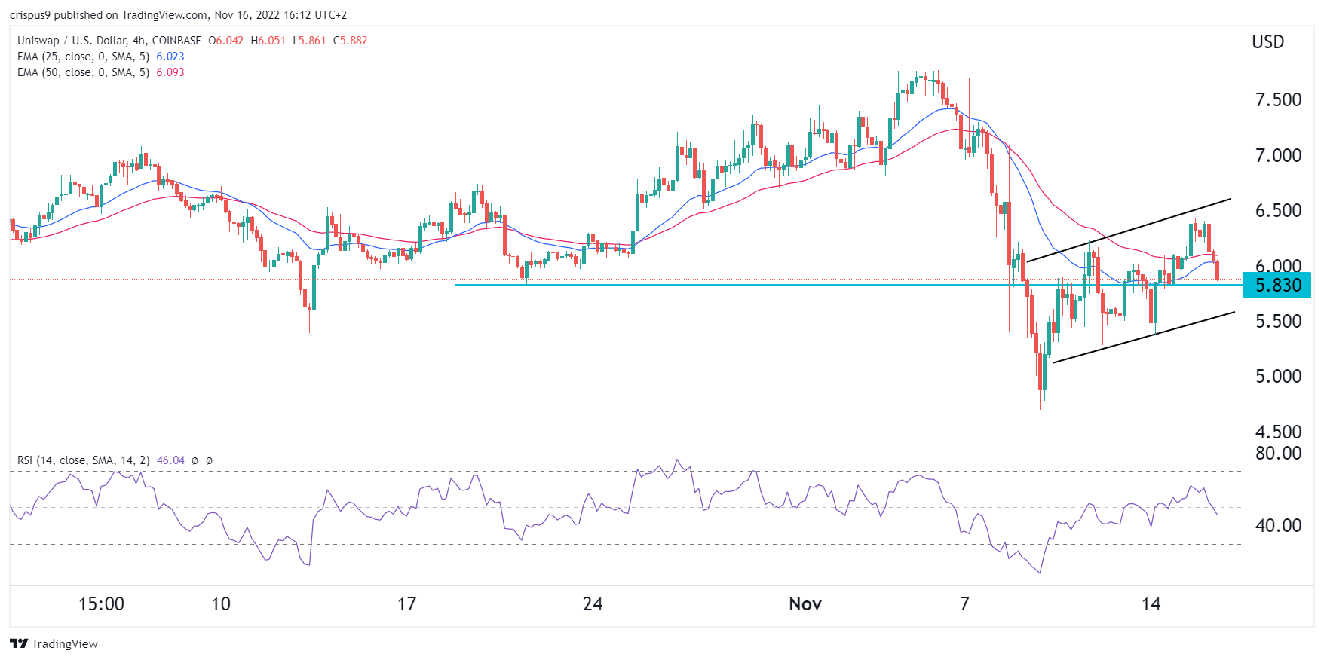Image resolution: width=1324 pixels, height=660 pixels.
Task: Click the date label 10 on time axis
Action: click(x=221, y=604)
